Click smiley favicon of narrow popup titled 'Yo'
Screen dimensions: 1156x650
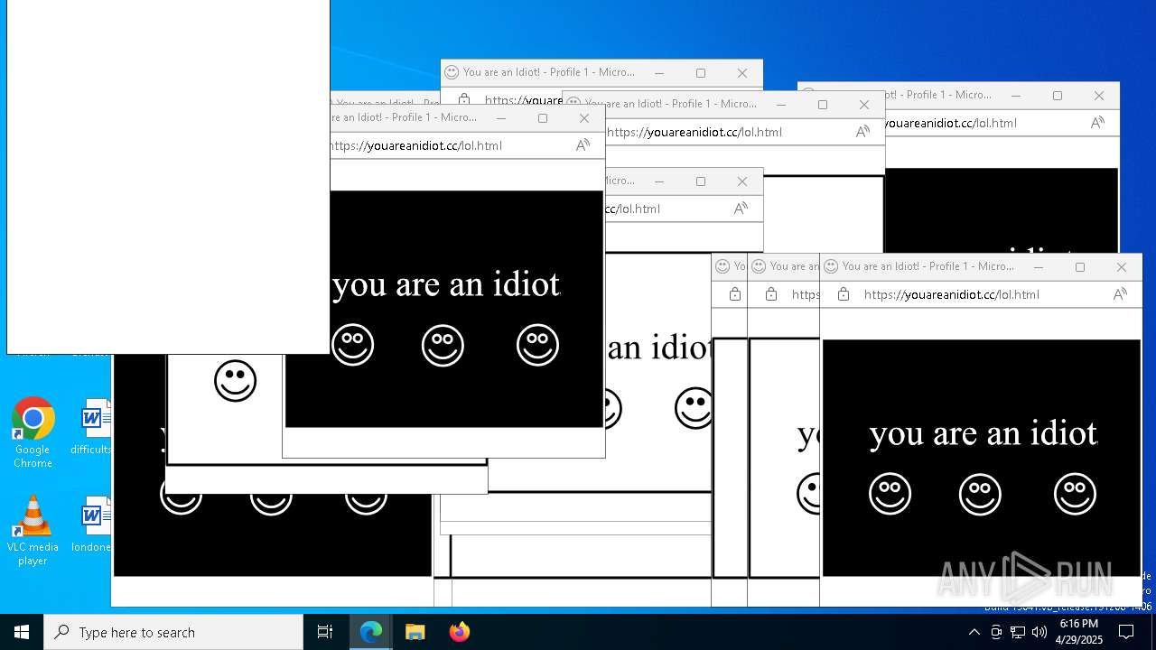point(722,266)
